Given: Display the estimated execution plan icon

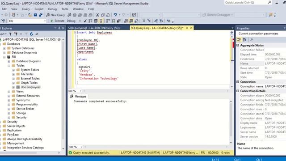Looking at the screenshot, I should [90, 21].
